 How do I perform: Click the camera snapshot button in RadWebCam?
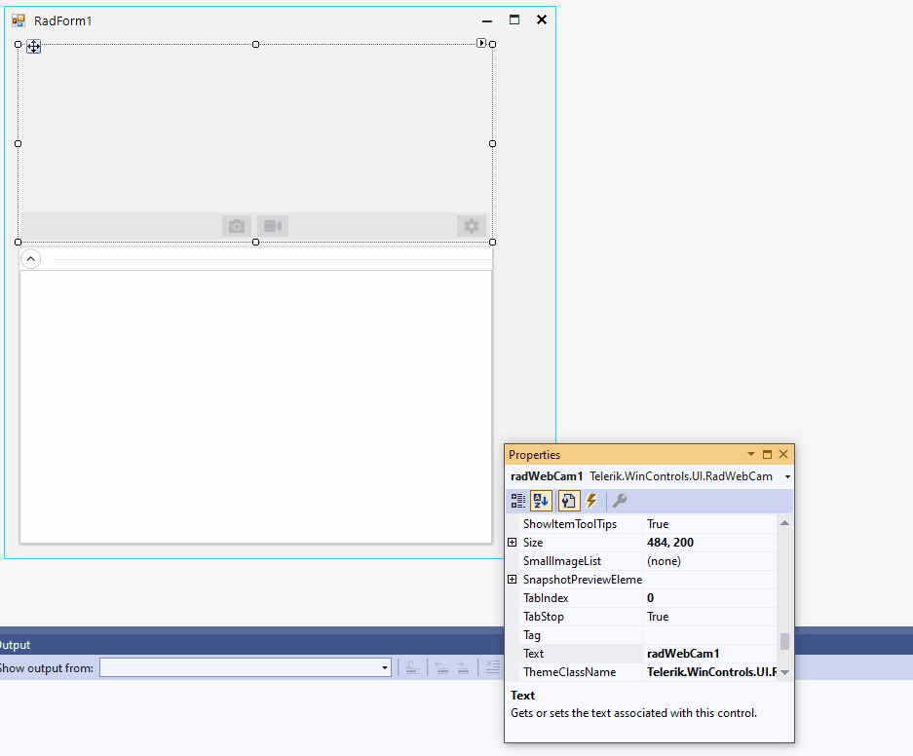tap(237, 226)
